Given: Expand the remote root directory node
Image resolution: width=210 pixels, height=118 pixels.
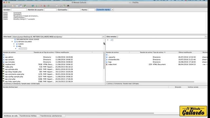Looking at the screenshot, I should (x=108, y=40).
